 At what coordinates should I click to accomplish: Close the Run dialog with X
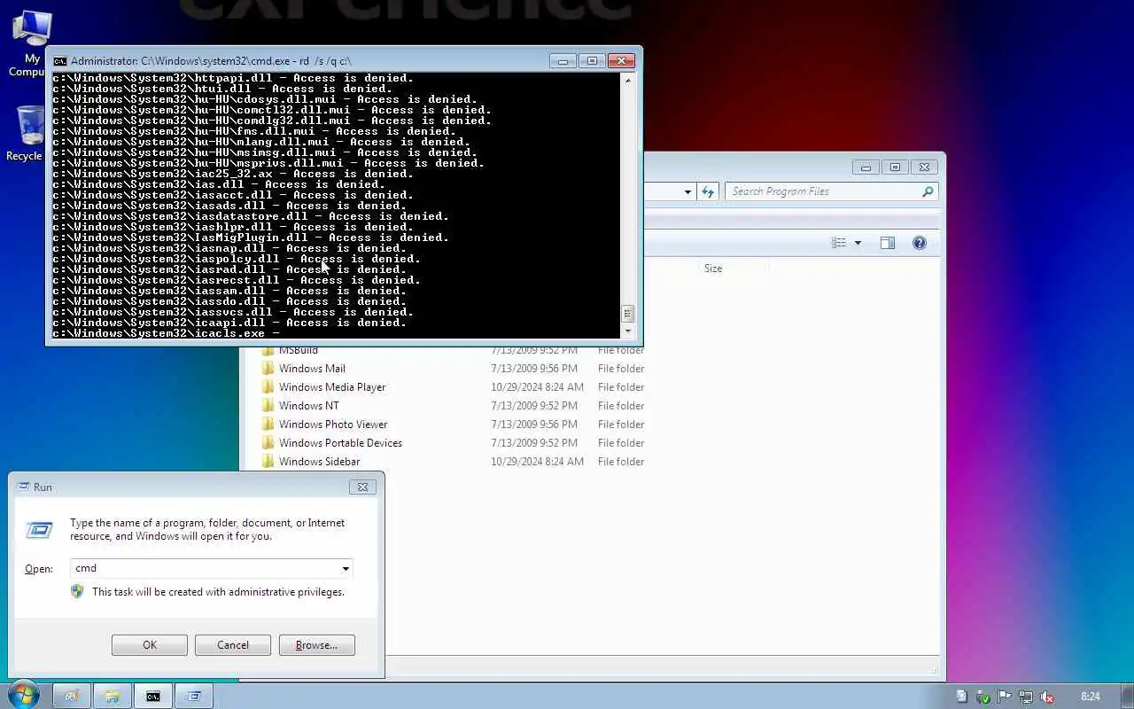click(x=362, y=487)
